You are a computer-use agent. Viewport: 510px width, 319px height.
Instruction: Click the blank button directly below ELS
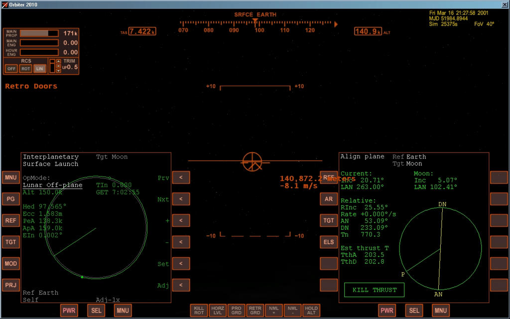[329, 263]
